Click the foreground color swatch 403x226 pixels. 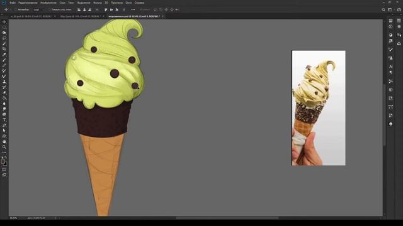tap(3, 162)
